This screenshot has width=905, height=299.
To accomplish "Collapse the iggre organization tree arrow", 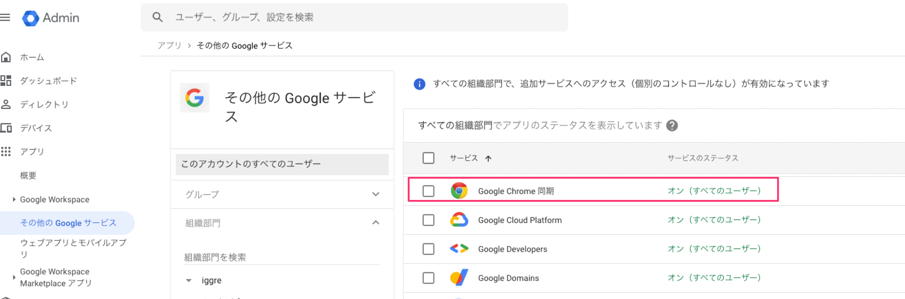I will (x=189, y=281).
